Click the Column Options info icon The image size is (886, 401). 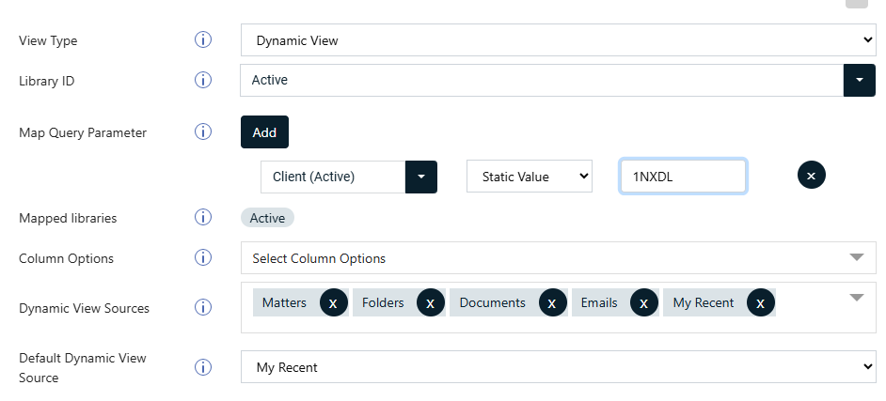tap(202, 257)
